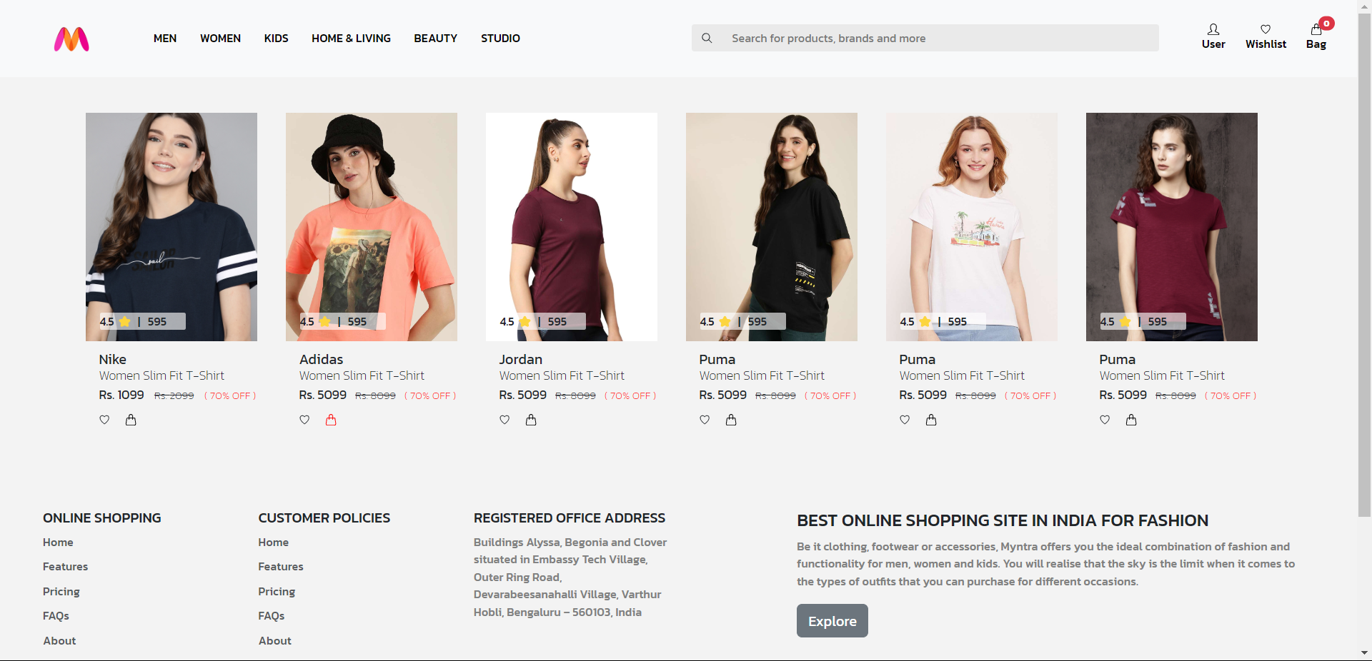Click the Explore button
1372x661 pixels.
pyautogui.click(x=832, y=621)
